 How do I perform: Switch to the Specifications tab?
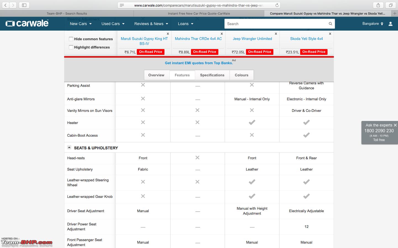(212, 75)
